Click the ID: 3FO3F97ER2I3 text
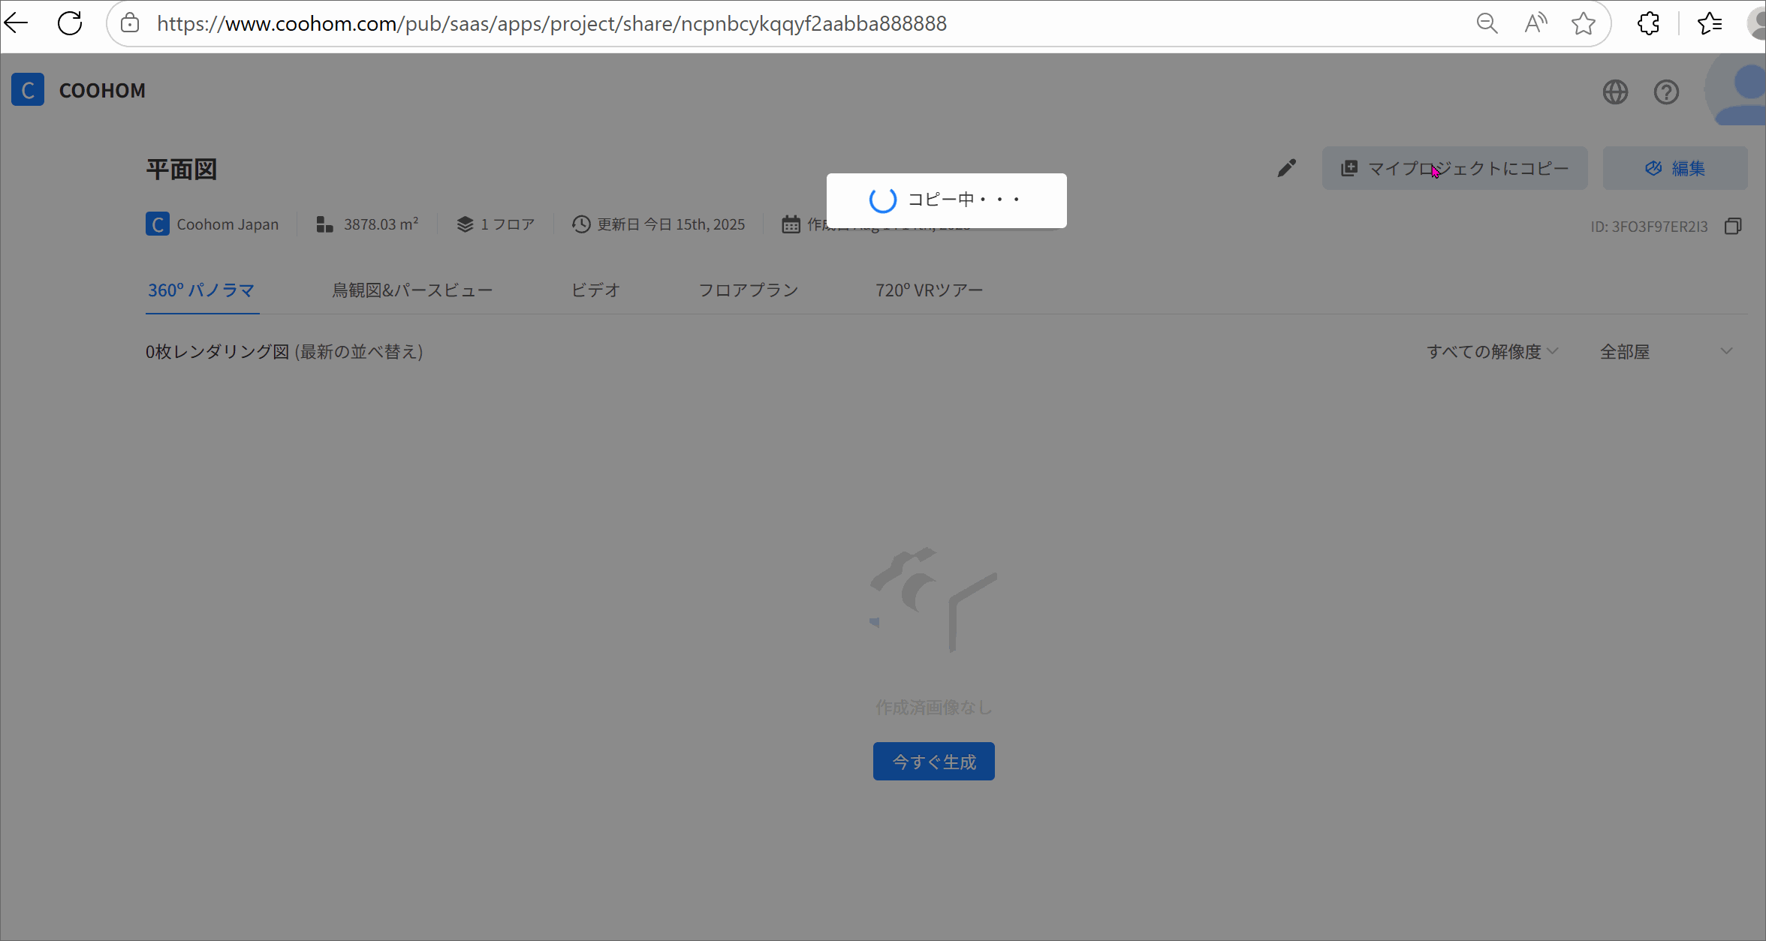This screenshot has height=941, width=1766. [1649, 227]
